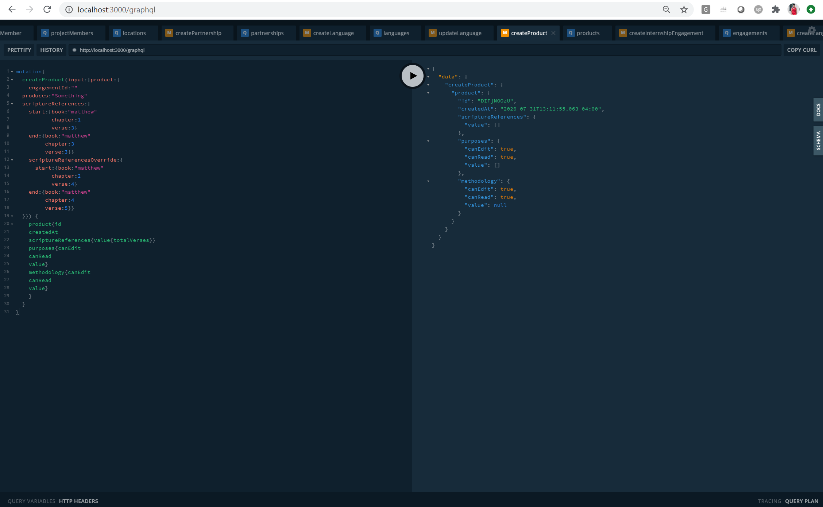Click COPY CURL button
The height and width of the screenshot is (507, 823).
coord(802,50)
